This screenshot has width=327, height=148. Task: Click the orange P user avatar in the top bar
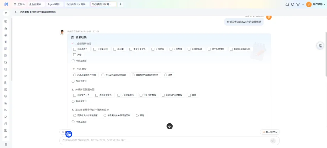click(309, 4)
